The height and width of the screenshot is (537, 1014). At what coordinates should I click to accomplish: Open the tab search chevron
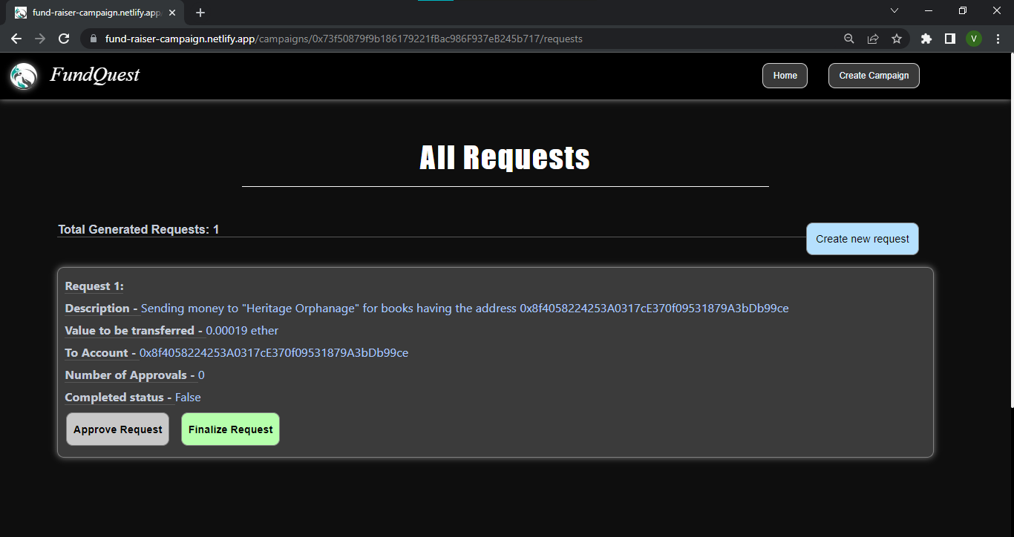[894, 10]
